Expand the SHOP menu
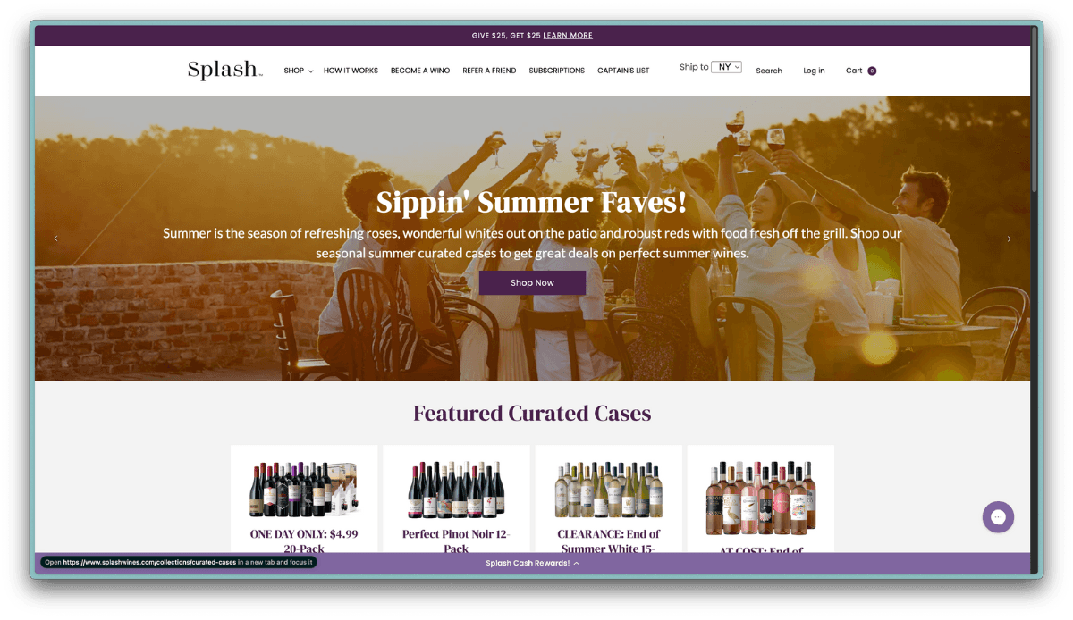 pyautogui.click(x=299, y=71)
